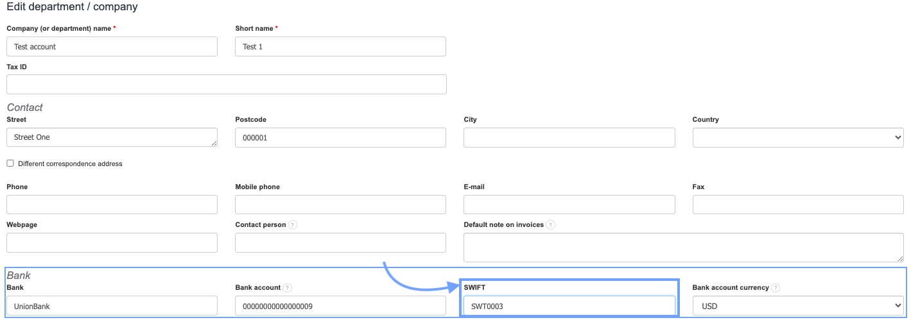The width and height of the screenshot is (911, 320).
Task: Click the Bank account help icon
Action: coord(287,288)
